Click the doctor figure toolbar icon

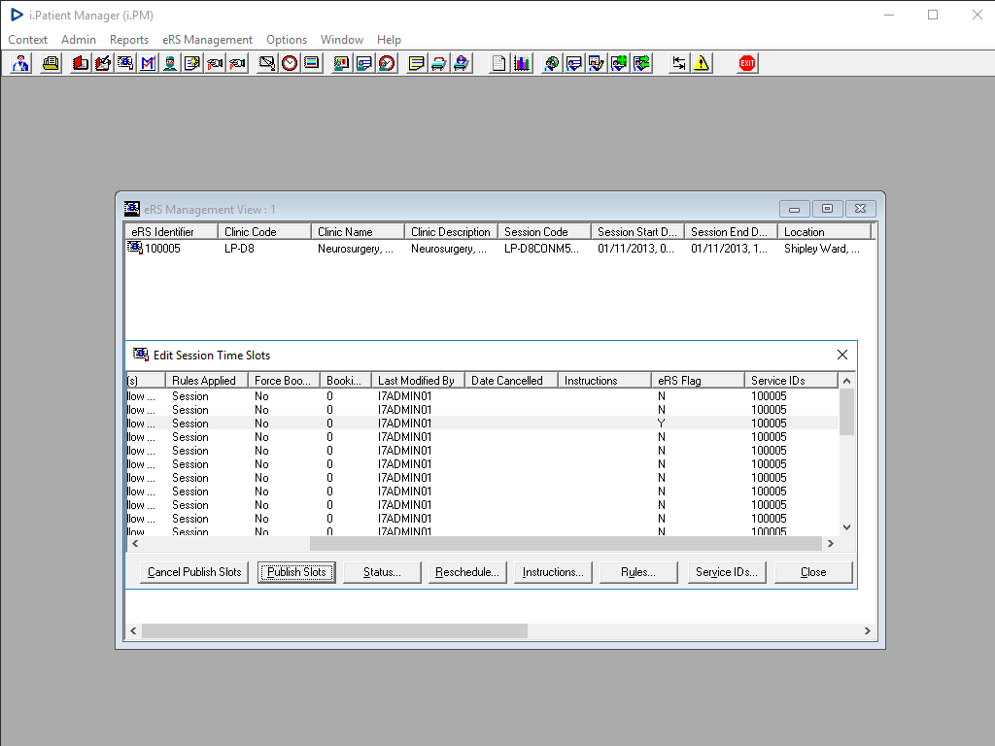point(21,63)
